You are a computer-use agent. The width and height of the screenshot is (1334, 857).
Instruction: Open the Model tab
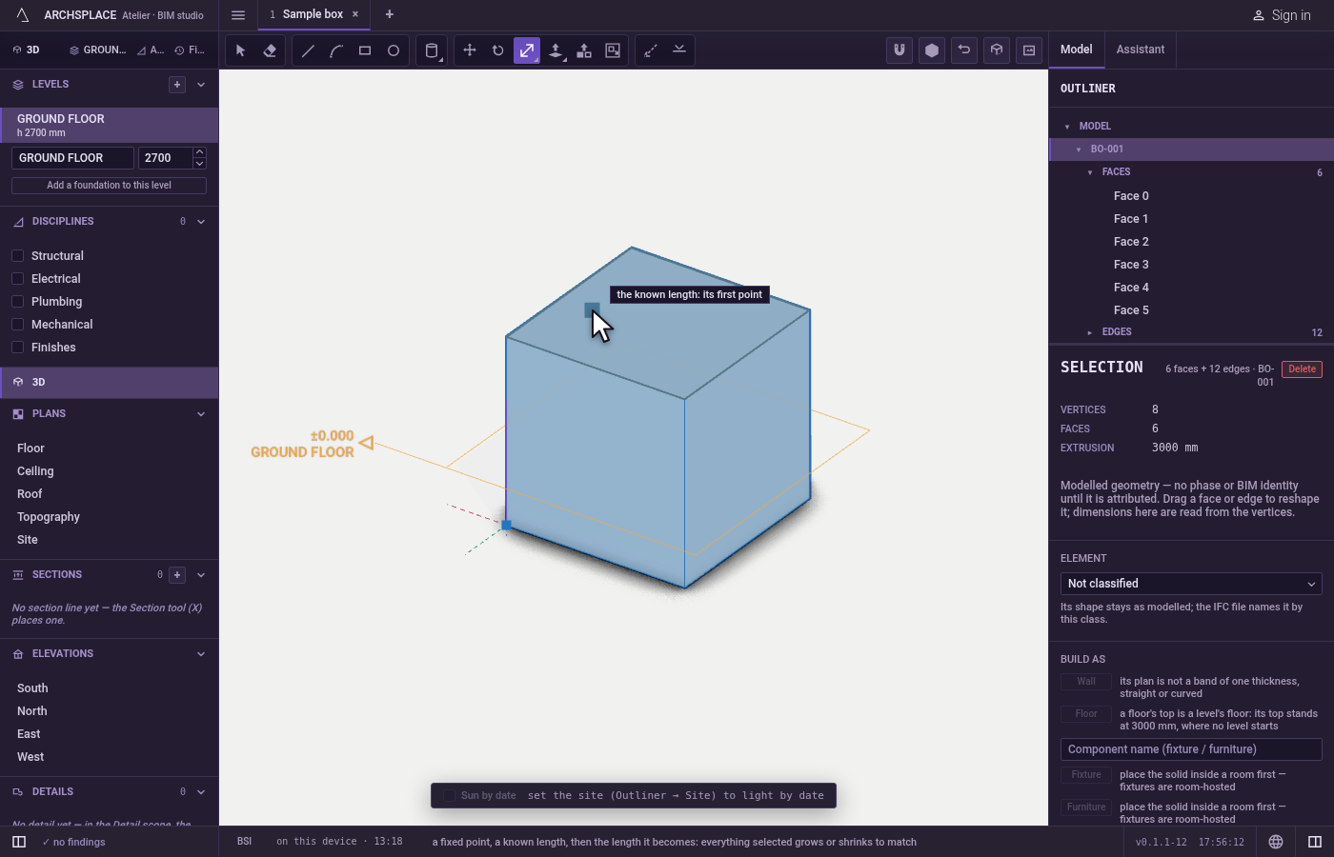[x=1077, y=50]
